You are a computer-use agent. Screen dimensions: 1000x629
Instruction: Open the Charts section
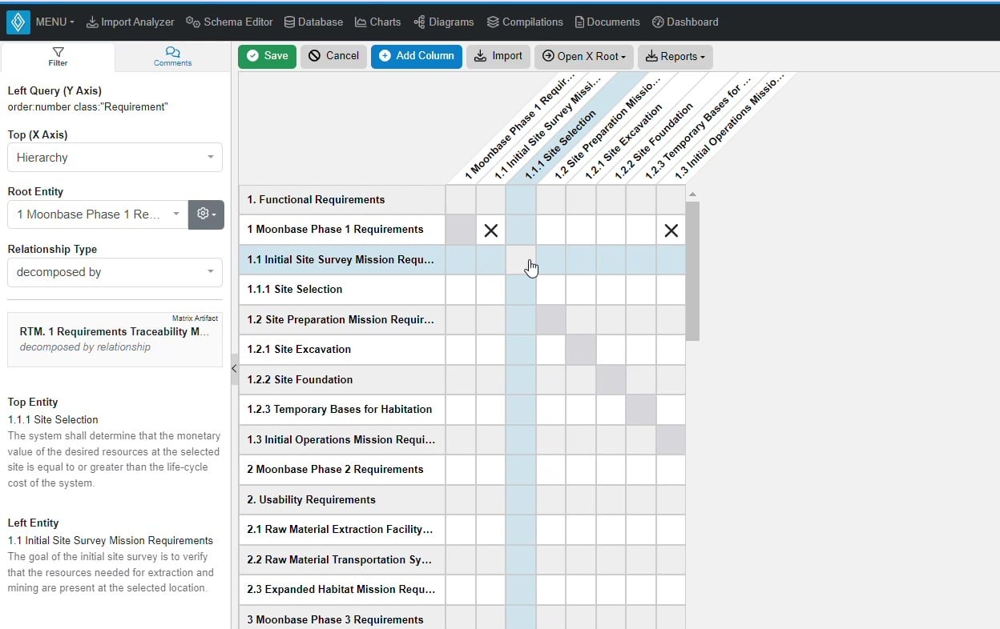point(377,22)
